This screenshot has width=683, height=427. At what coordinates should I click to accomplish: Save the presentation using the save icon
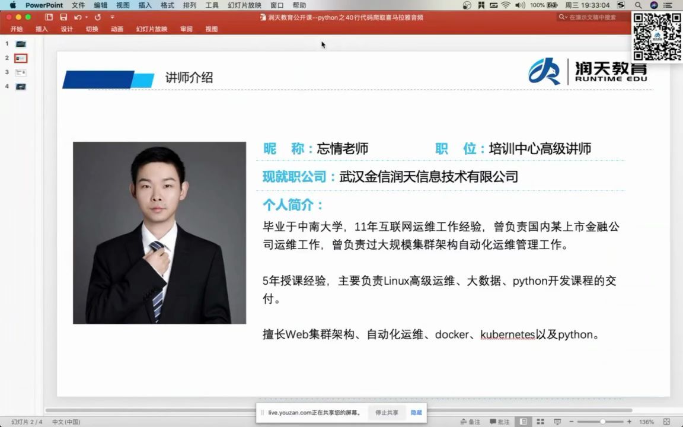pyautogui.click(x=63, y=17)
